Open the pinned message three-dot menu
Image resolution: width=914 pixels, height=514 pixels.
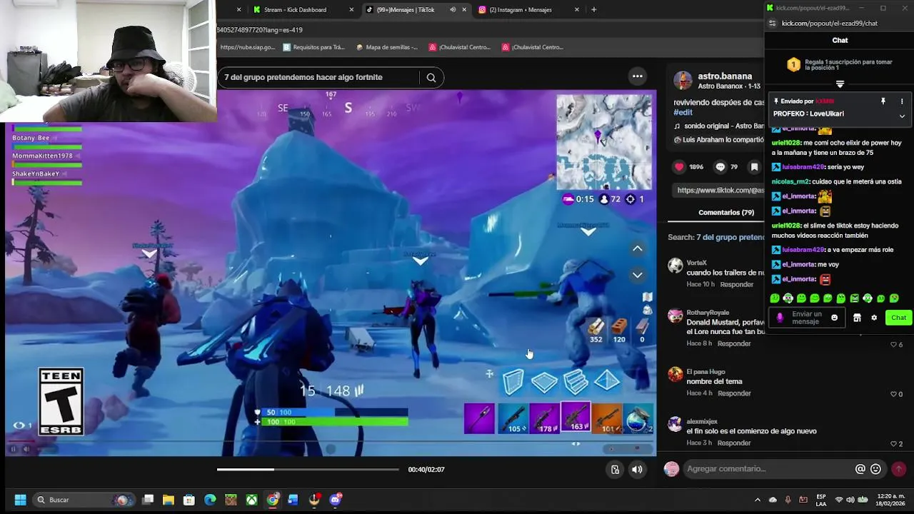[902, 101]
